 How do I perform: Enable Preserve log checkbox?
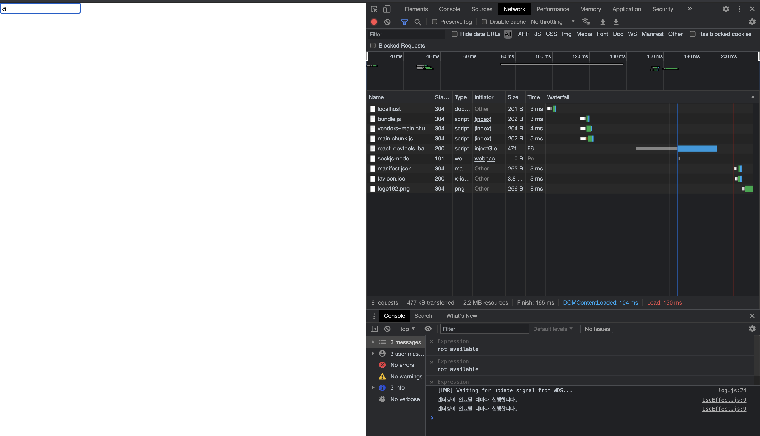coord(435,22)
